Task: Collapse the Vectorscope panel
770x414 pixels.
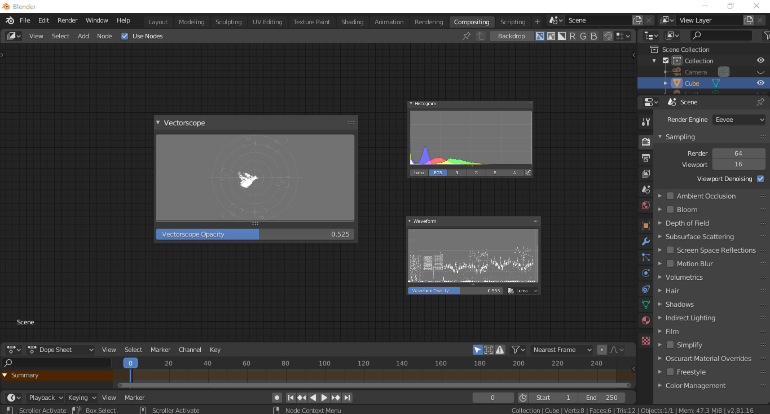Action: tap(158, 123)
